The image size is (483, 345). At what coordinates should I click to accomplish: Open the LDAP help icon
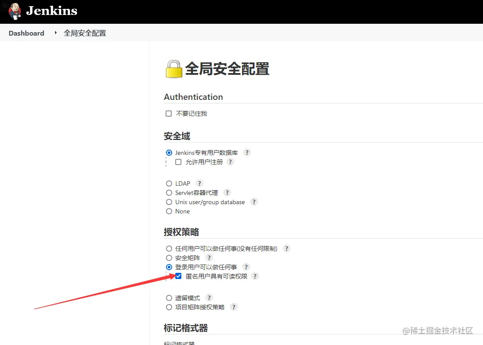[199, 183]
